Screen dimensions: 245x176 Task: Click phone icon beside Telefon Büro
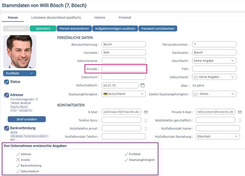pos(146,120)
